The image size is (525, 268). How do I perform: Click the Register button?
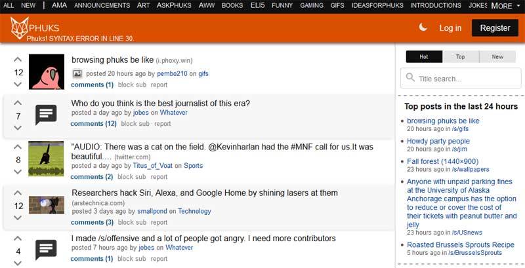click(x=495, y=28)
